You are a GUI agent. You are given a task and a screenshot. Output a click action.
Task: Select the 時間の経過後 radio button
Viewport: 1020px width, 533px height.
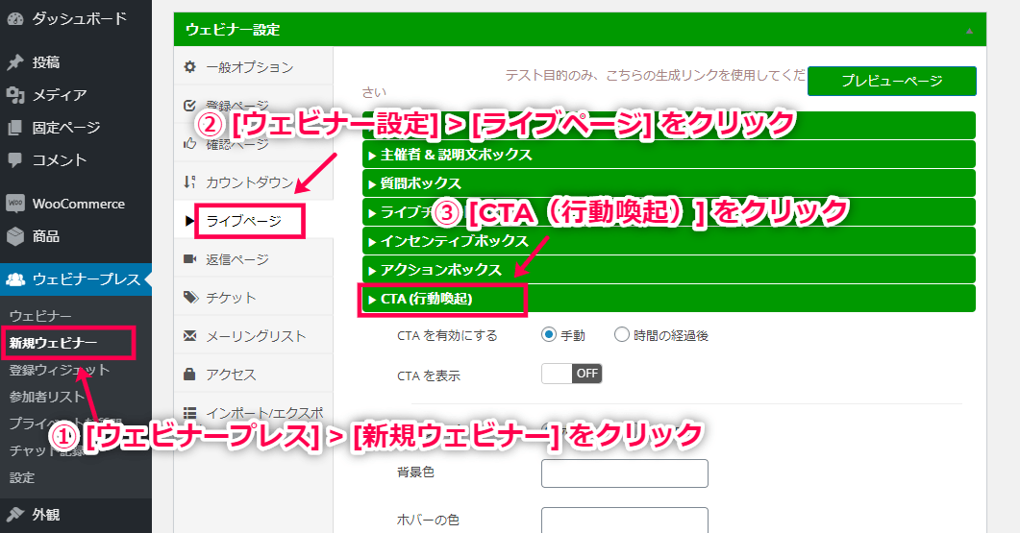pos(622,335)
